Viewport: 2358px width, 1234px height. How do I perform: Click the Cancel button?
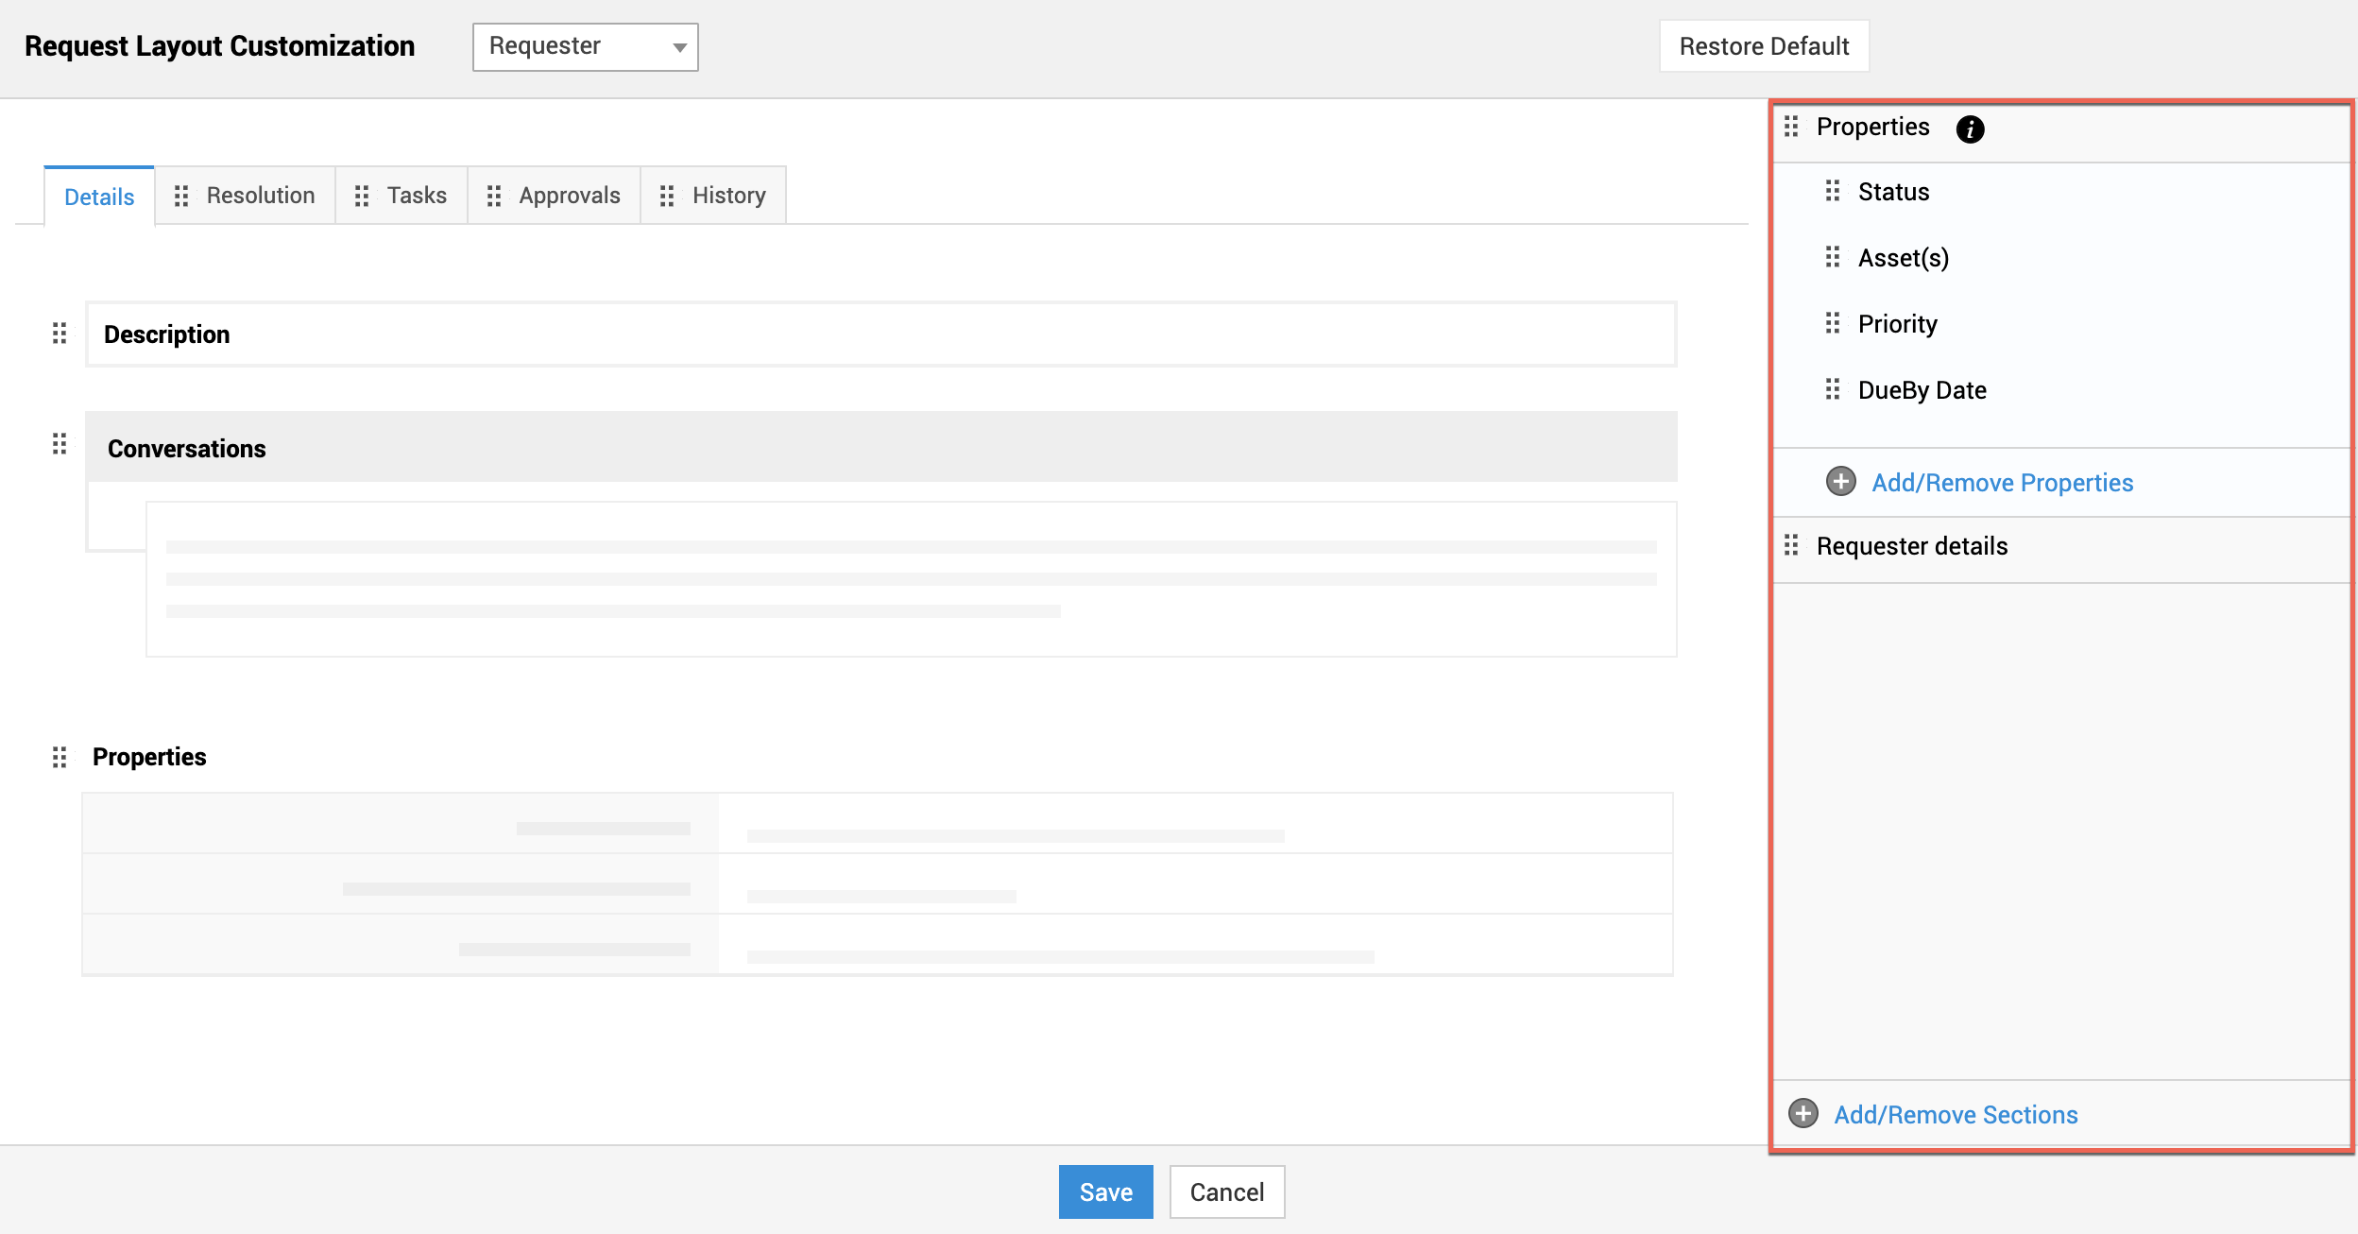(x=1226, y=1192)
